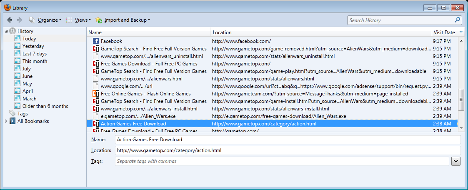Image resolution: width=468 pixels, height=190 pixels.
Task: Click the http://www.facebook.com/ location cell
Action: (x=241, y=41)
